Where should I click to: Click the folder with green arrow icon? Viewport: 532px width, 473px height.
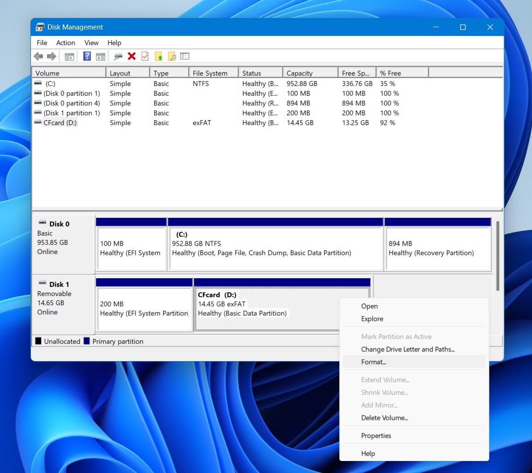click(x=159, y=56)
